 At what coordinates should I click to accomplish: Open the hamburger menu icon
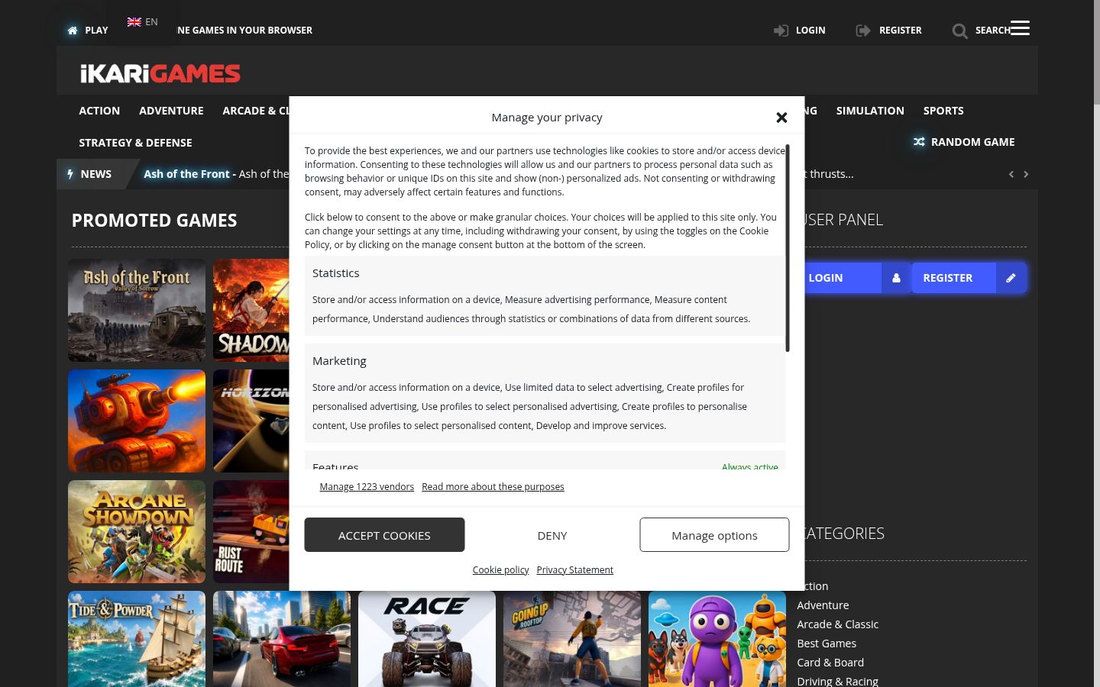point(1020,28)
